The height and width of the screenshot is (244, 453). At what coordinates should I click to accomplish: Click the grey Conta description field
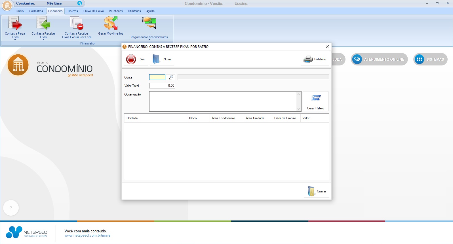click(253, 77)
